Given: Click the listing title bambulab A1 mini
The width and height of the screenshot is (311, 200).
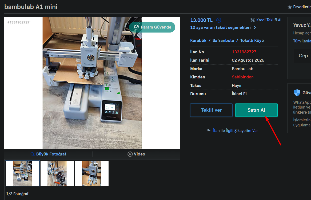Looking at the screenshot, I should (31, 7).
